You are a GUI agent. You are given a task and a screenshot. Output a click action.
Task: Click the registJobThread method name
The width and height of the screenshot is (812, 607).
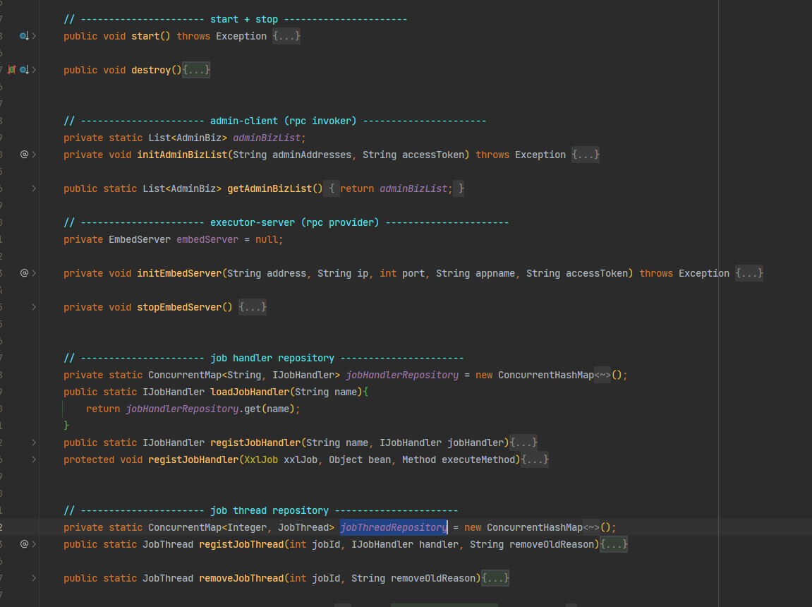(x=242, y=544)
